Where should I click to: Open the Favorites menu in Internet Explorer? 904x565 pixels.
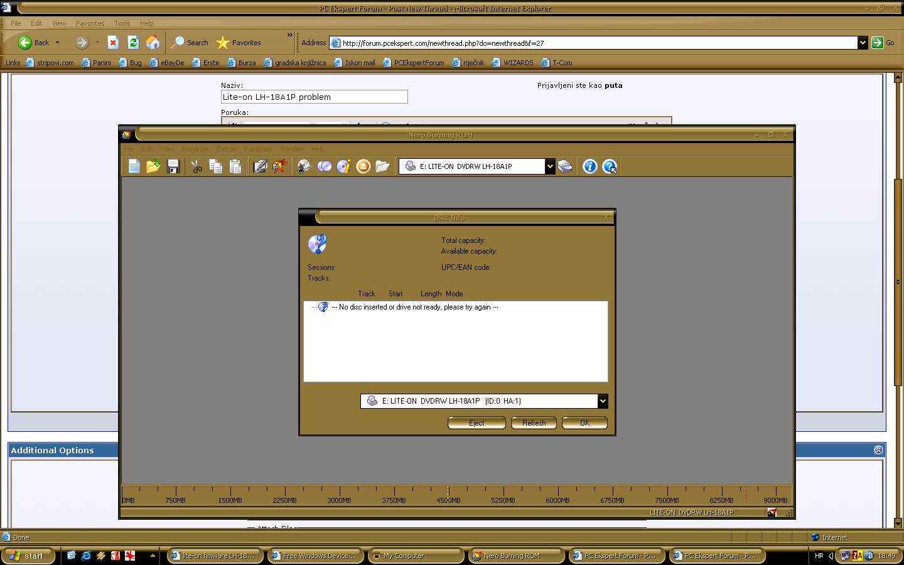90,23
